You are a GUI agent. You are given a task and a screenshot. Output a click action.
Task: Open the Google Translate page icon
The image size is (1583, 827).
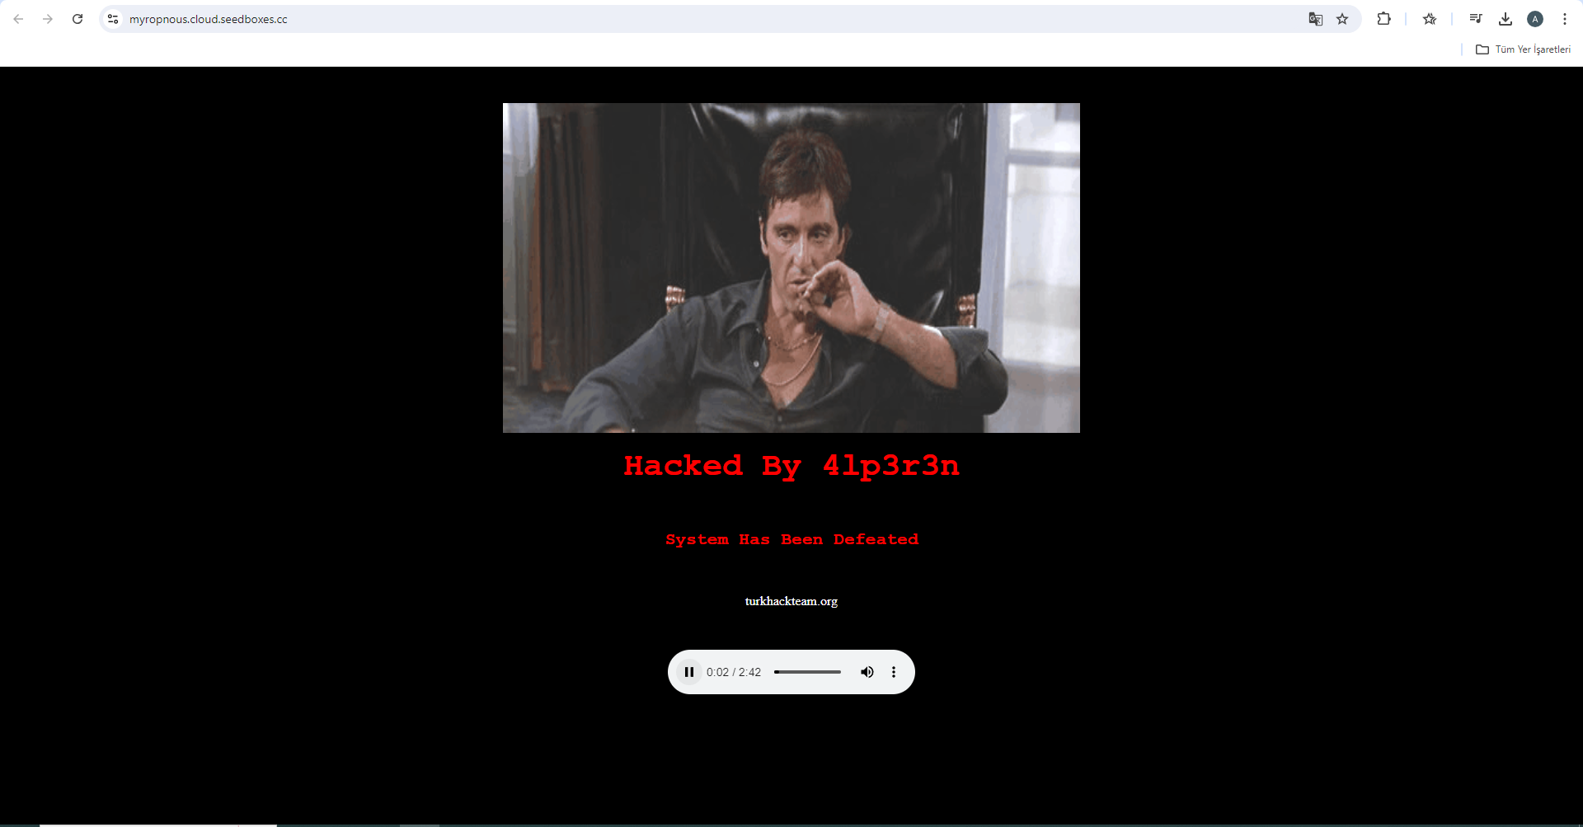[x=1316, y=19]
